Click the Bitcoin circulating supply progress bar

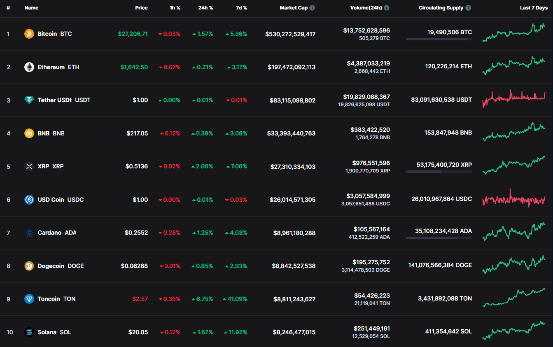coord(439,39)
